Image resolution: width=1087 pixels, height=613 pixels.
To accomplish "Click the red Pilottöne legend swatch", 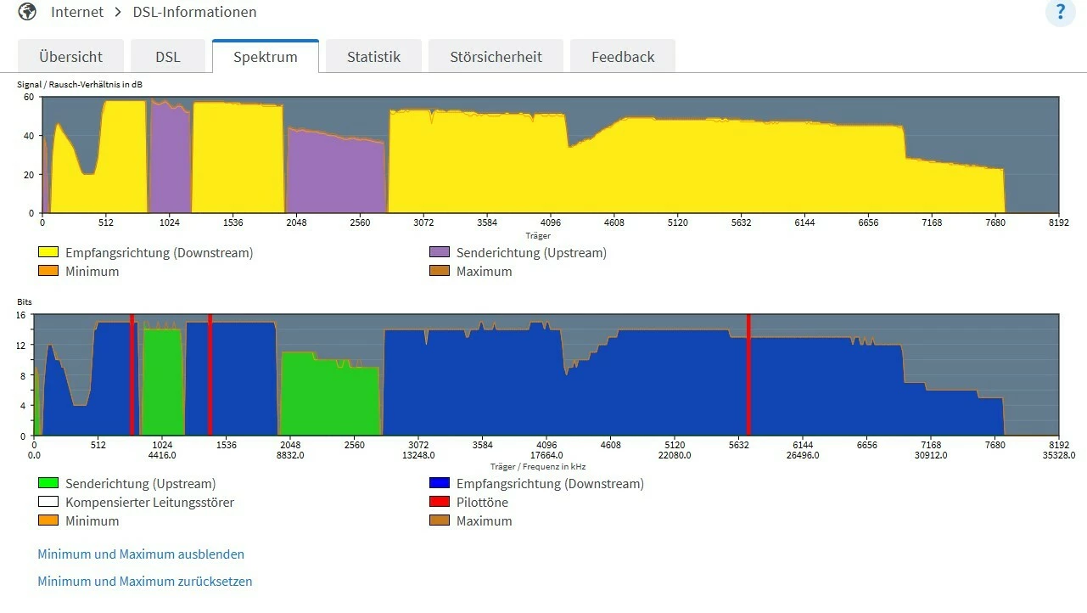I will click(440, 502).
